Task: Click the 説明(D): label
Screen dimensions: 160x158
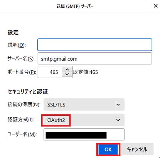Action: pos(17,45)
